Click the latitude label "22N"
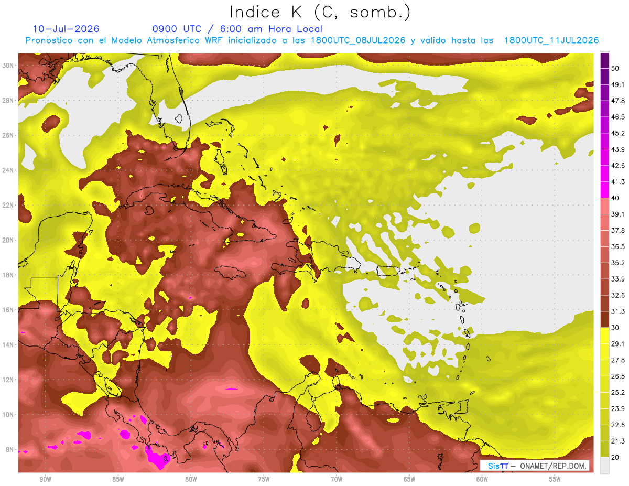This screenshot has width=629, height=486. tap(9, 205)
